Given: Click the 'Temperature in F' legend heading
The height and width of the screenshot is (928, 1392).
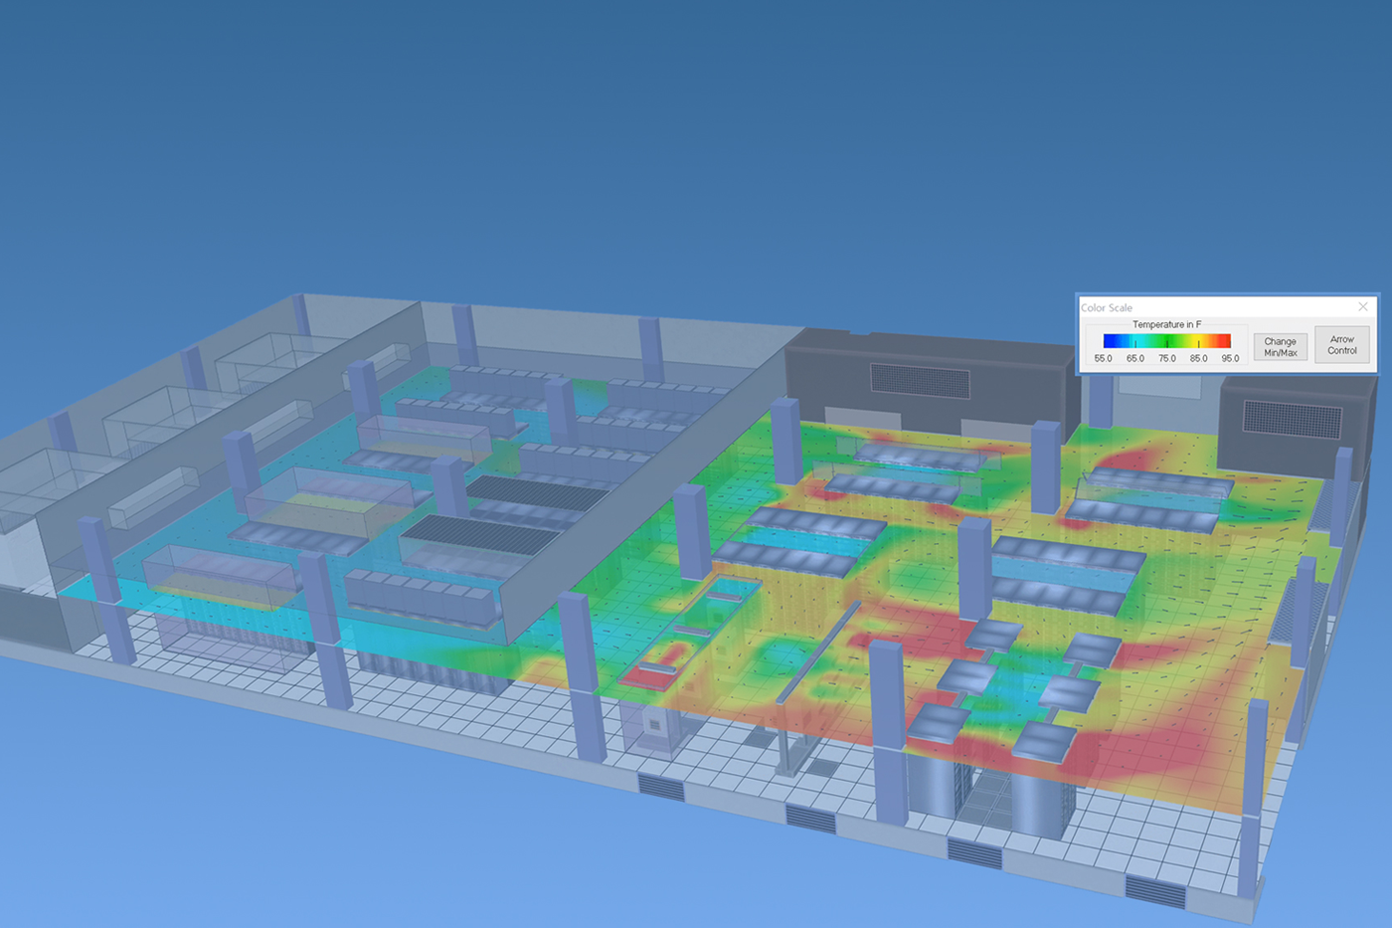Looking at the screenshot, I should click(x=1166, y=324).
